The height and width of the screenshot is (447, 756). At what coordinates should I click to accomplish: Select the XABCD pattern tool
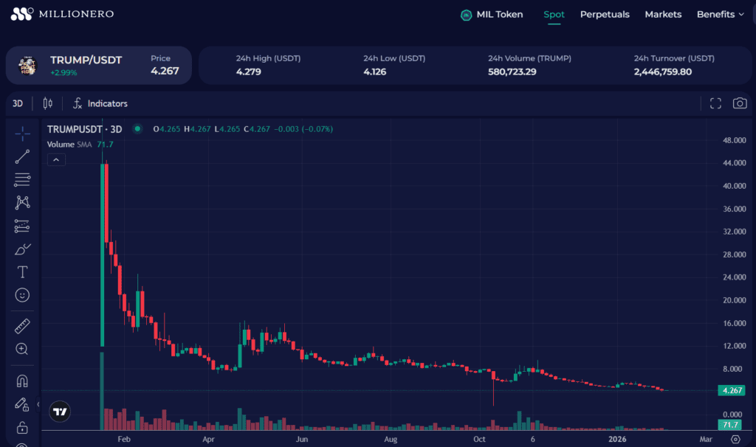point(22,203)
